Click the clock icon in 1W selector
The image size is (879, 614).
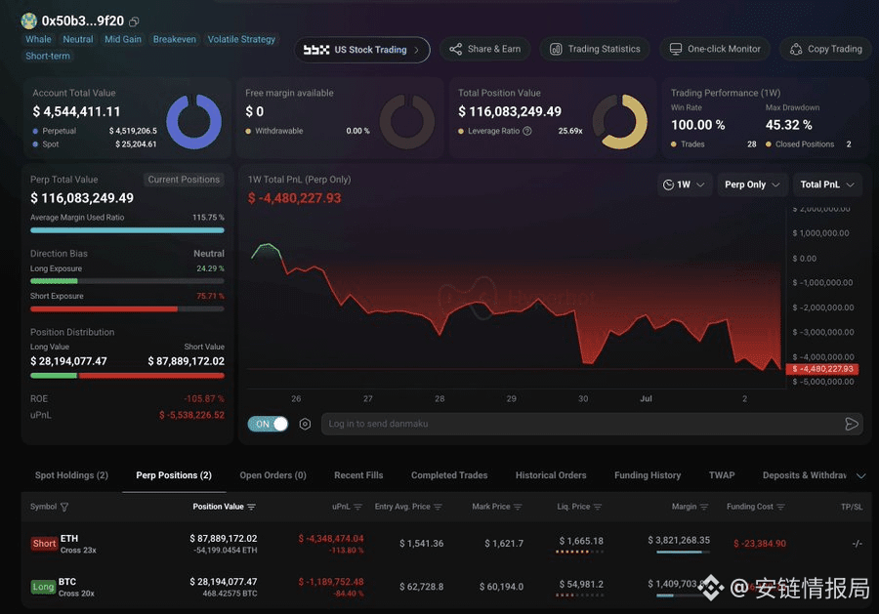point(668,184)
